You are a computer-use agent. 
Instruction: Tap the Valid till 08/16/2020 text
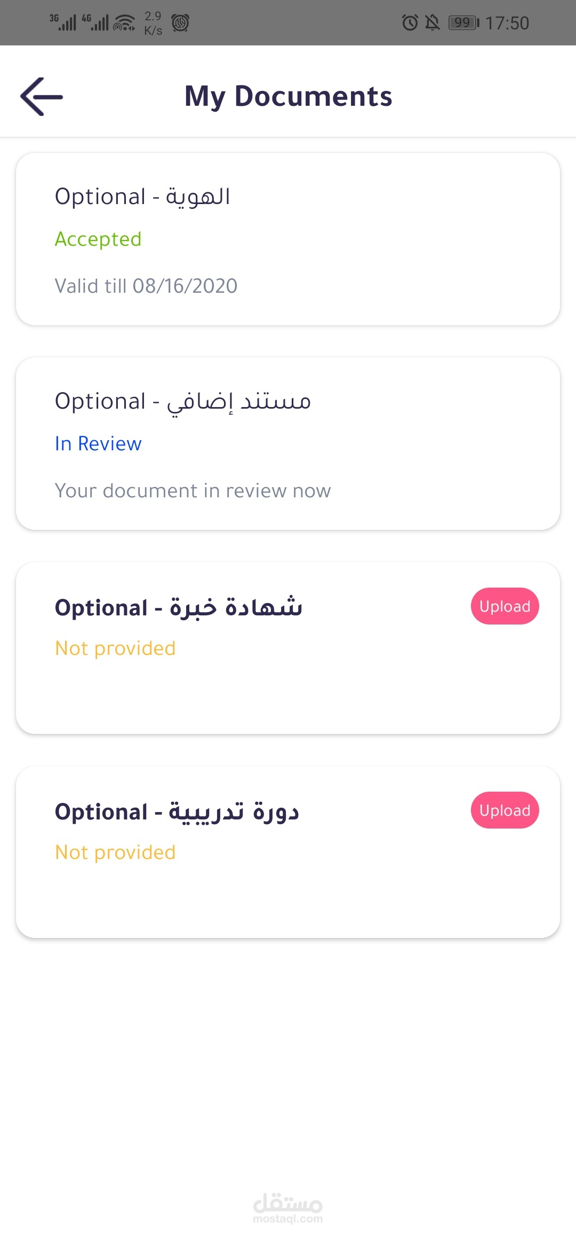[146, 286]
